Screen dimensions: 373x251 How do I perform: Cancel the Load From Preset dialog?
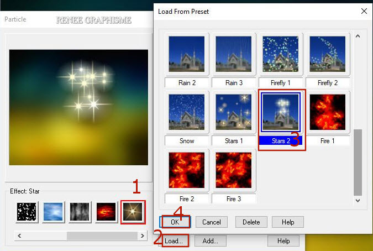pyautogui.click(x=212, y=222)
